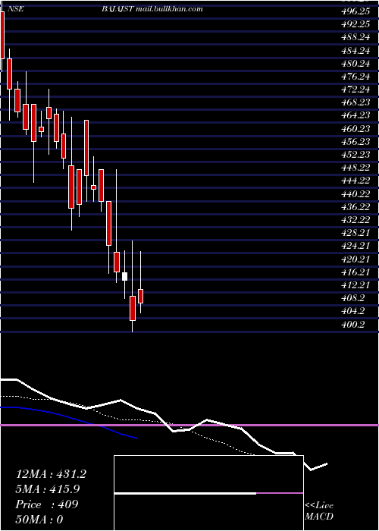Viewport: 379px width, 531px height.
Task: Click the 476.24 price axis label
Action: (x=356, y=77)
